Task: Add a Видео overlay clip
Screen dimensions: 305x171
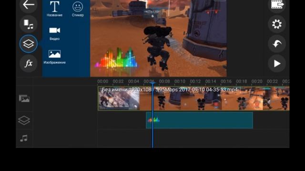Action: pos(54,34)
